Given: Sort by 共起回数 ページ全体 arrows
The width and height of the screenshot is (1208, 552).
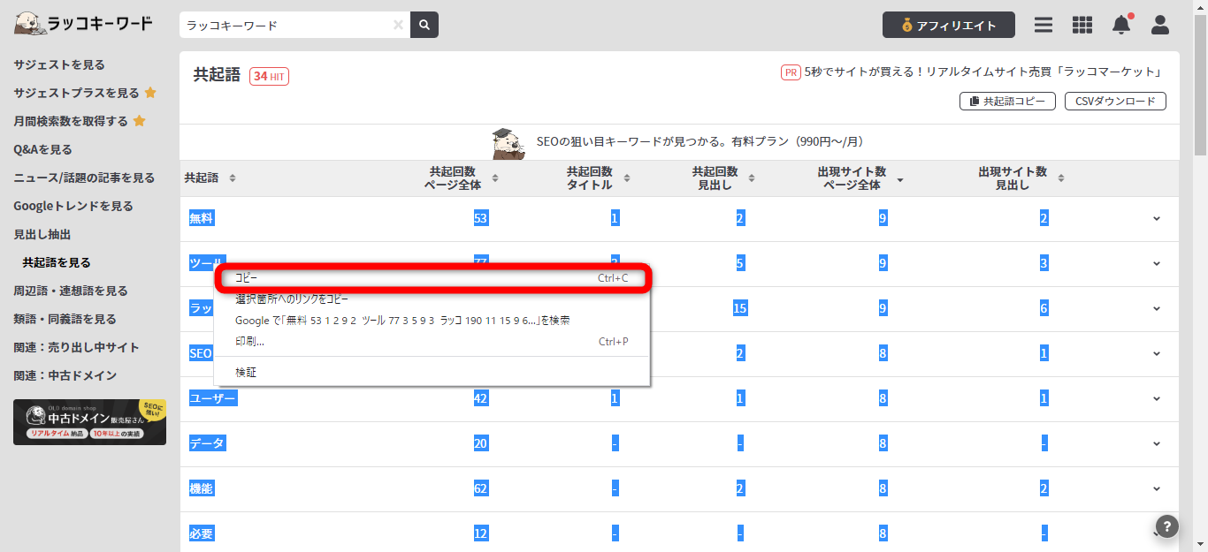Looking at the screenshot, I should [495, 178].
